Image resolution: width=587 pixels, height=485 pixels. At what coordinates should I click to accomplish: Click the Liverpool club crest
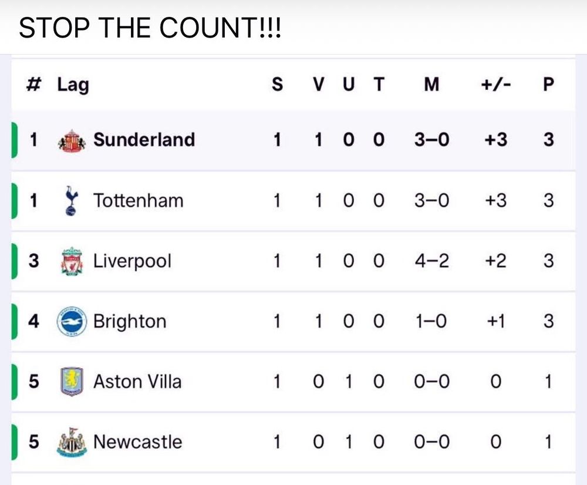pyautogui.click(x=72, y=261)
